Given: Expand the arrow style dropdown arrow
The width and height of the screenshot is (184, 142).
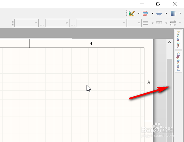Looking at the screenshot, I should pos(180,23).
